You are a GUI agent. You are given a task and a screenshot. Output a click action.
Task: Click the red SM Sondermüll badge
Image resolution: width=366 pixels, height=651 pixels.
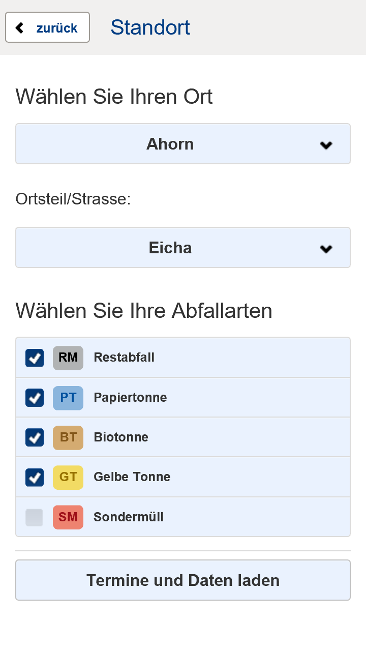point(68,517)
